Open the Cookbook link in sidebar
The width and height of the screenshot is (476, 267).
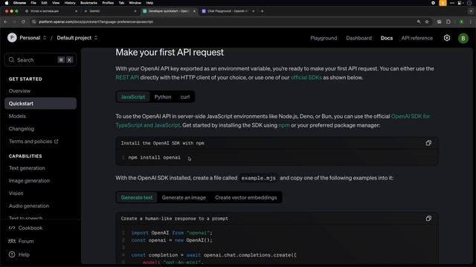(26, 228)
